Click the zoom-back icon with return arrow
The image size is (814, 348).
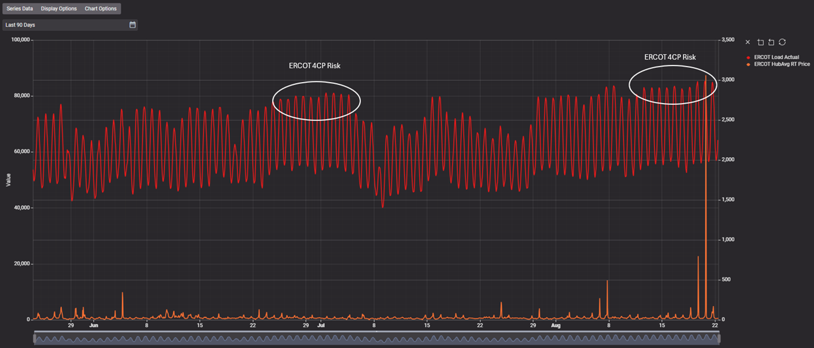point(771,42)
